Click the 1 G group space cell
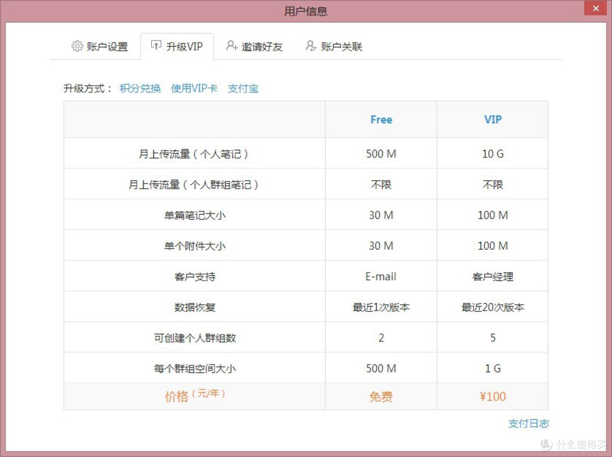Screen dimensions: 612x457 493,369
